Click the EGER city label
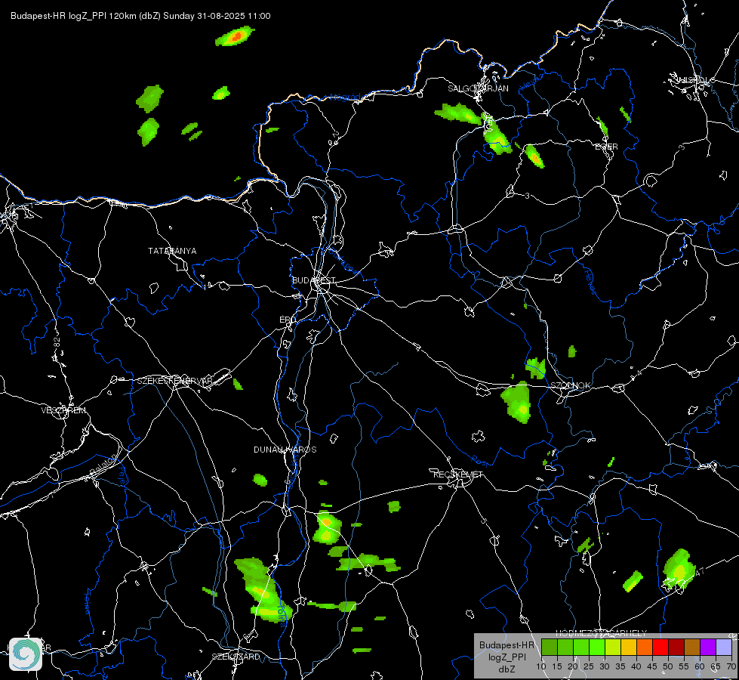 tap(606, 147)
